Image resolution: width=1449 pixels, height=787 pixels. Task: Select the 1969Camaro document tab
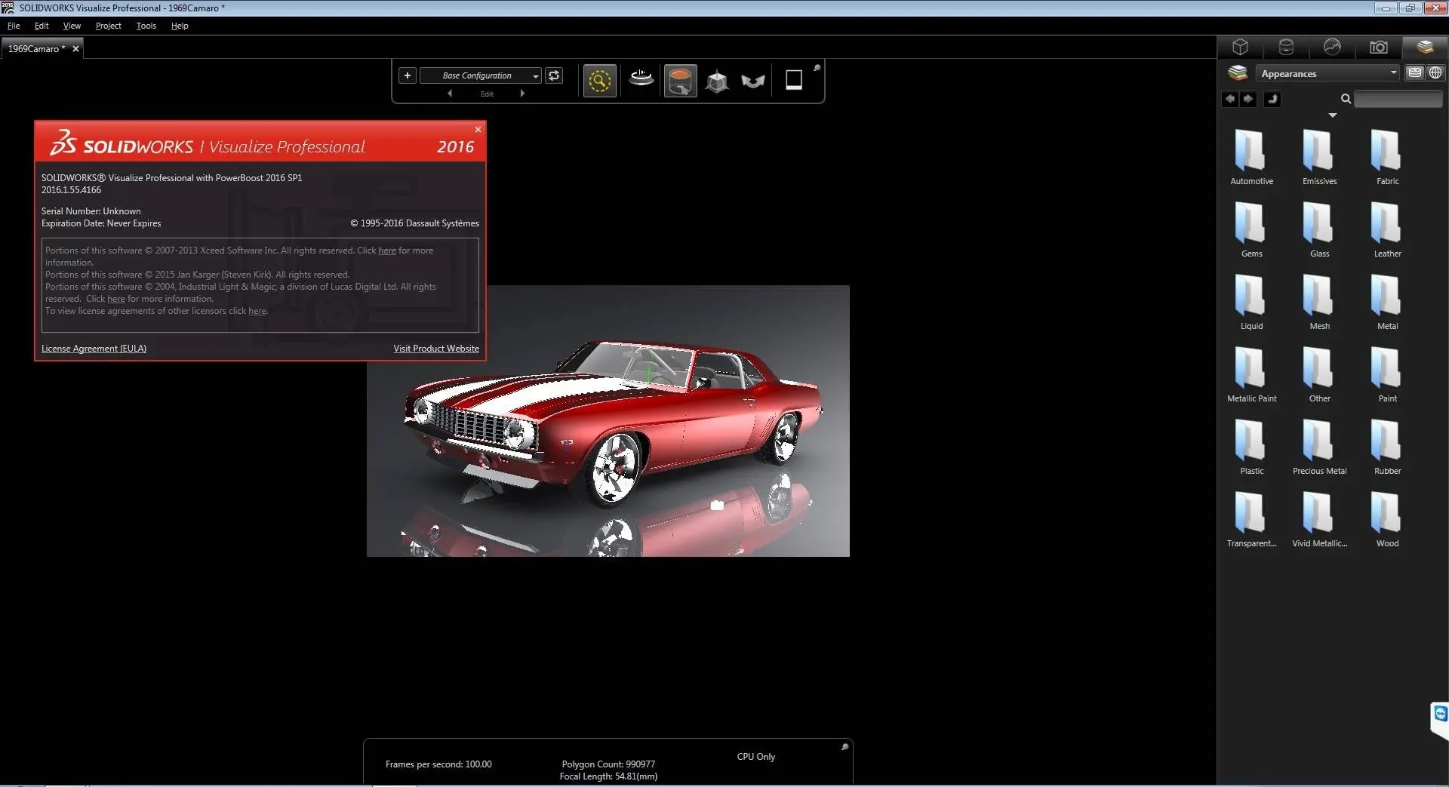pyautogui.click(x=35, y=48)
